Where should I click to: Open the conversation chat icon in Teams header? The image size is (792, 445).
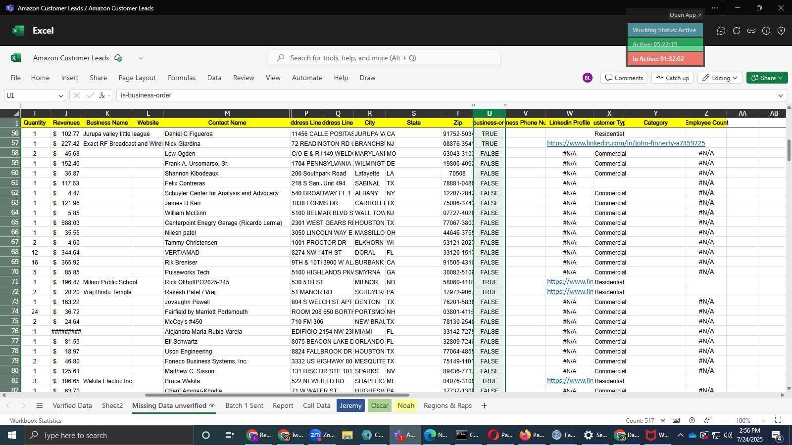click(x=721, y=31)
